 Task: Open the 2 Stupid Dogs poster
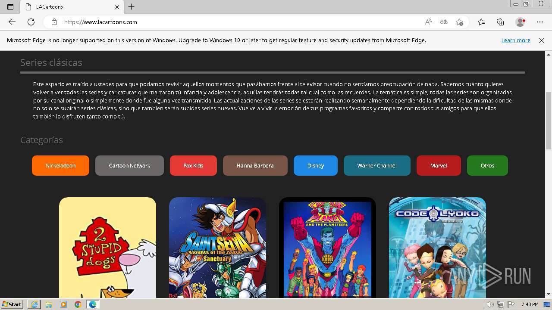coord(107,248)
